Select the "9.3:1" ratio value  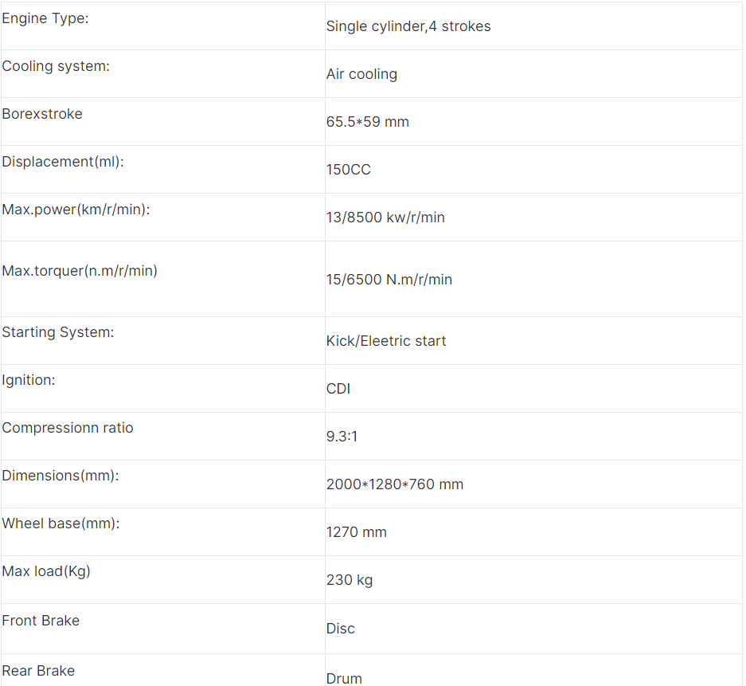click(x=342, y=437)
